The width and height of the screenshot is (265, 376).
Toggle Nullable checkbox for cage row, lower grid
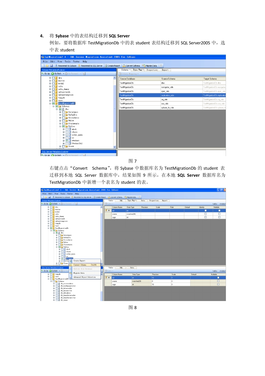218,285
